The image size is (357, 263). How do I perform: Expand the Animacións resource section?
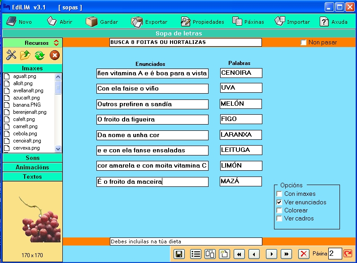(x=32, y=168)
